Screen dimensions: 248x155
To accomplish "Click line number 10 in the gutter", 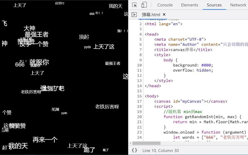I will point(139,65).
